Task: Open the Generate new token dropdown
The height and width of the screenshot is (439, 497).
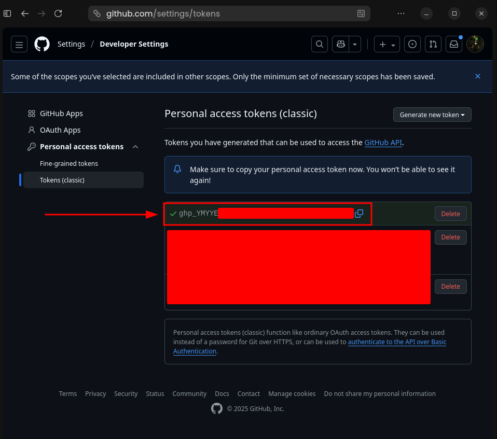Action: 432,115
